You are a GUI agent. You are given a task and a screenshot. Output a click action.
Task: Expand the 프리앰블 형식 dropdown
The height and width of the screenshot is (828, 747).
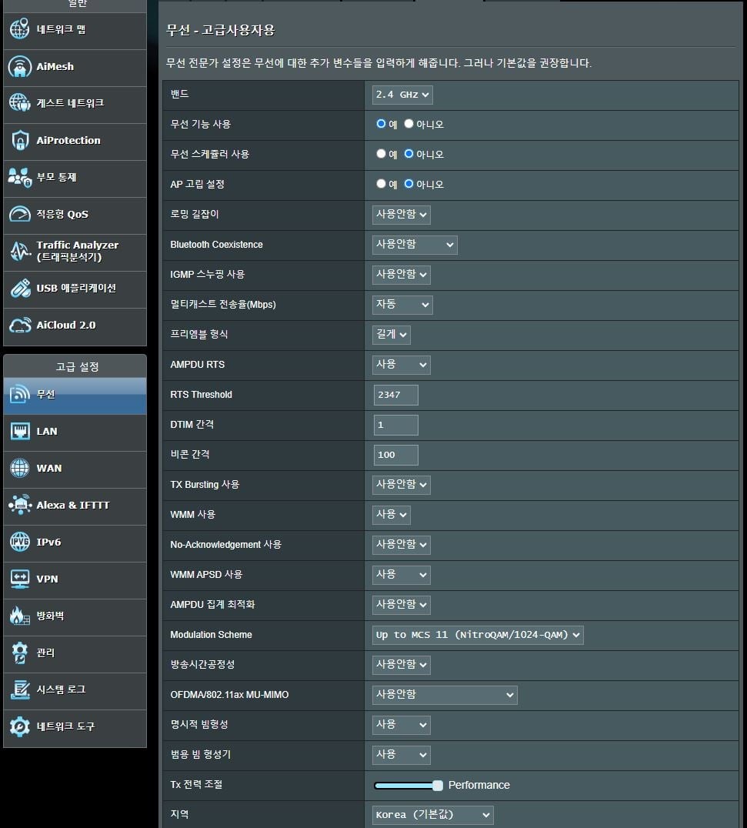tap(391, 334)
